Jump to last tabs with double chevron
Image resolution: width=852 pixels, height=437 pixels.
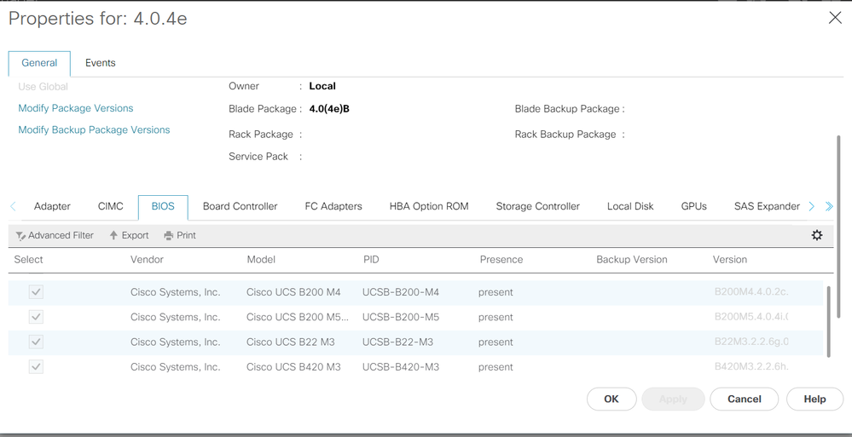[x=829, y=206]
